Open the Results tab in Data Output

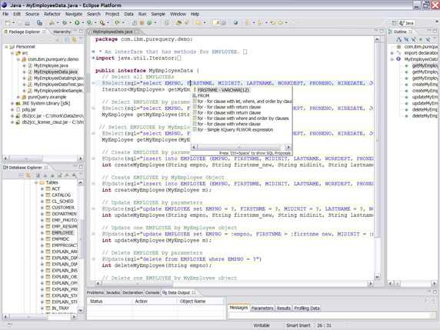[x=284, y=308]
